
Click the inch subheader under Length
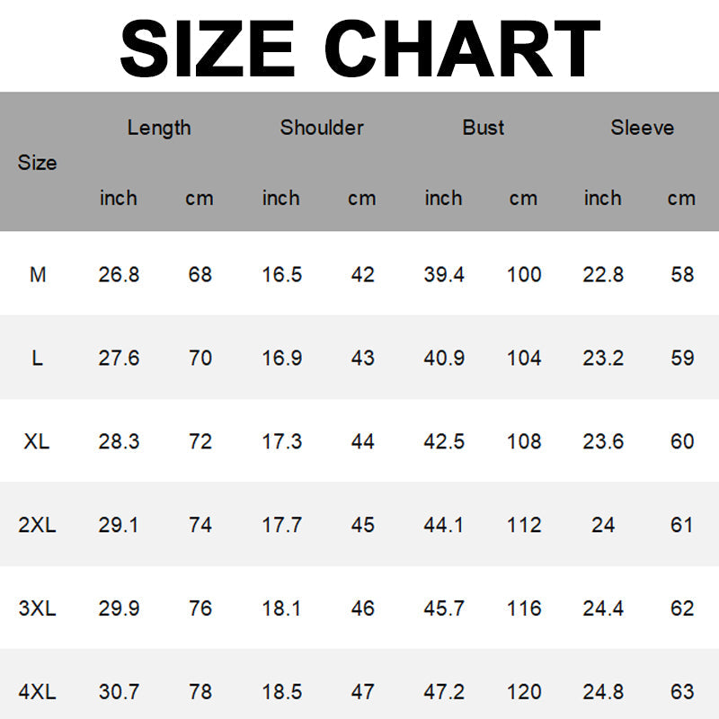pyautogui.click(x=119, y=198)
